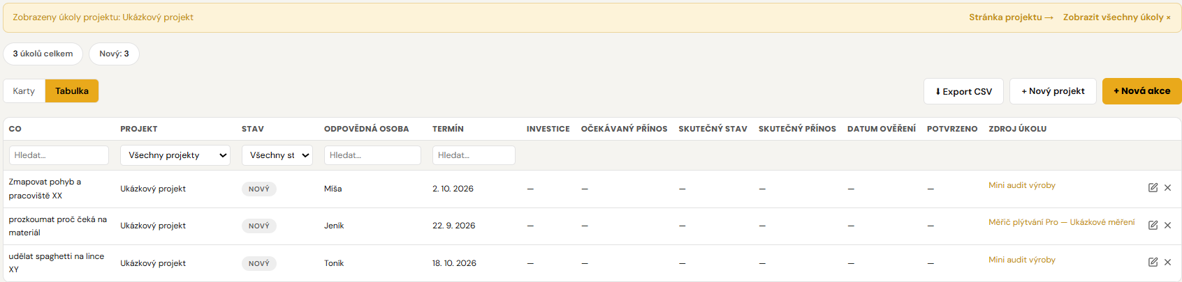Open 'Mini audit výroby' source in first row
The width and height of the screenshot is (1182, 282).
pos(1022,185)
